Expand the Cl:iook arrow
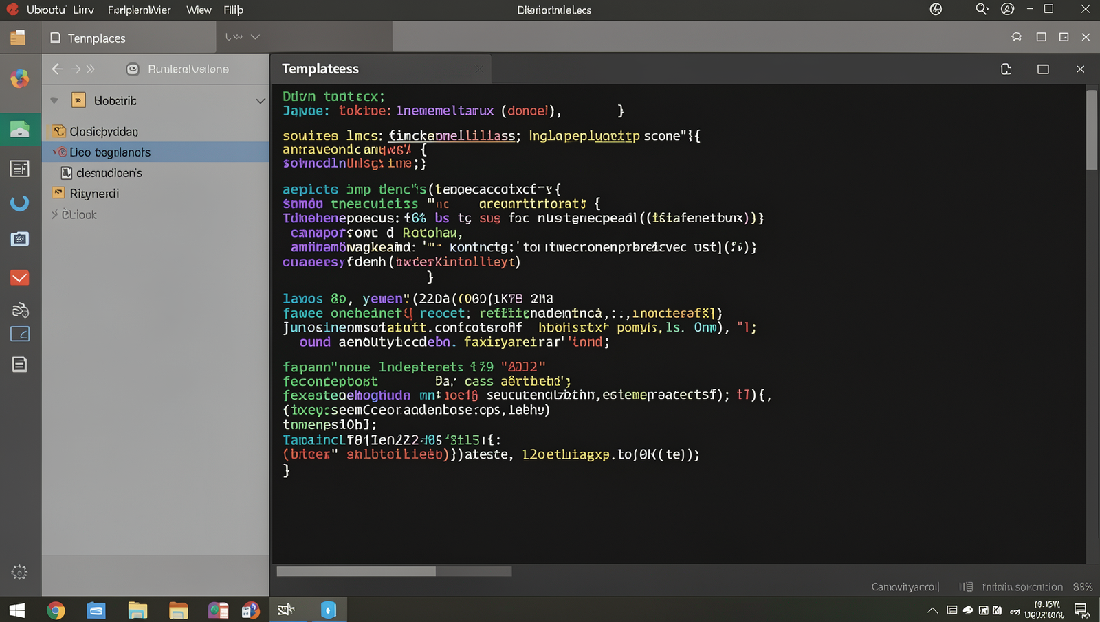This screenshot has width=1100, height=622. point(54,214)
